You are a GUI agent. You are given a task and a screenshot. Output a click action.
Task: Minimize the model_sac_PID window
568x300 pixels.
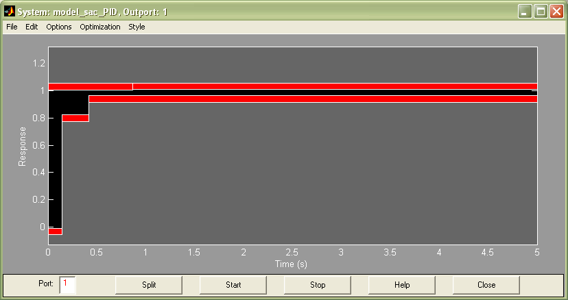525,12
